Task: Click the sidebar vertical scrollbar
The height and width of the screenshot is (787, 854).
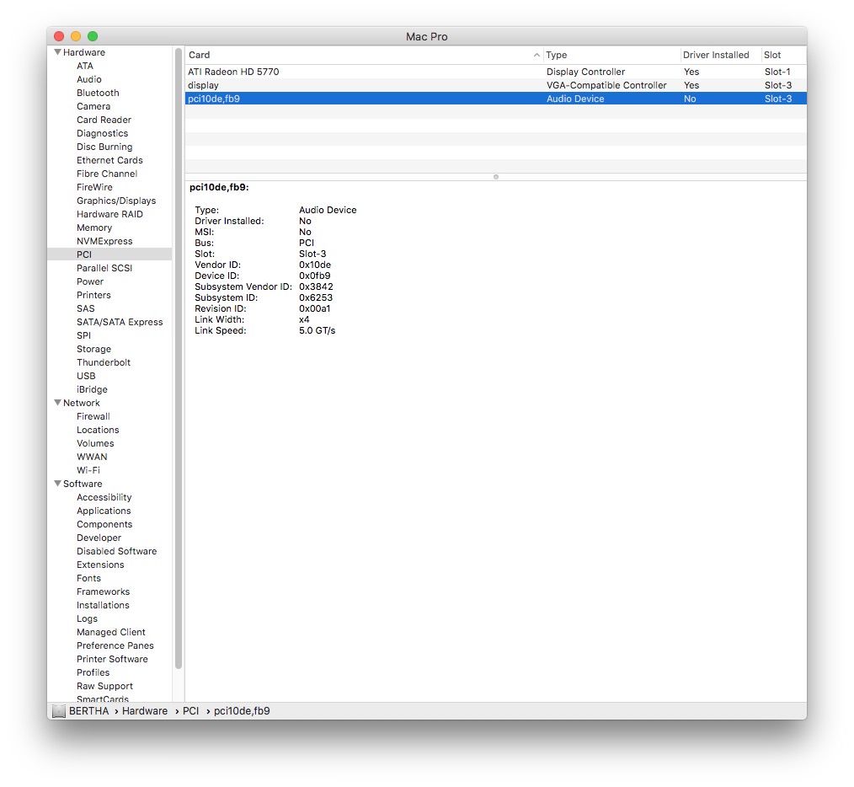Action: (x=178, y=359)
